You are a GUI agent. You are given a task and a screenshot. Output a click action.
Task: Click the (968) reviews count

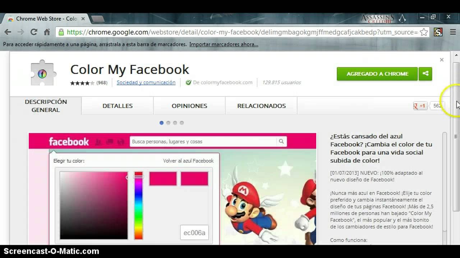click(102, 83)
